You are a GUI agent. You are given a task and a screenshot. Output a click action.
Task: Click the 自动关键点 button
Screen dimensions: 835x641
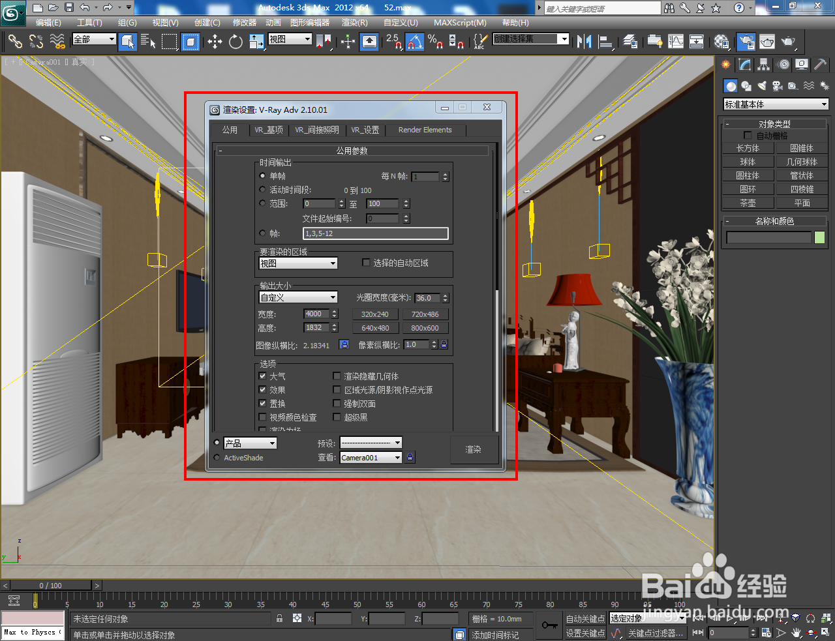[x=585, y=619]
